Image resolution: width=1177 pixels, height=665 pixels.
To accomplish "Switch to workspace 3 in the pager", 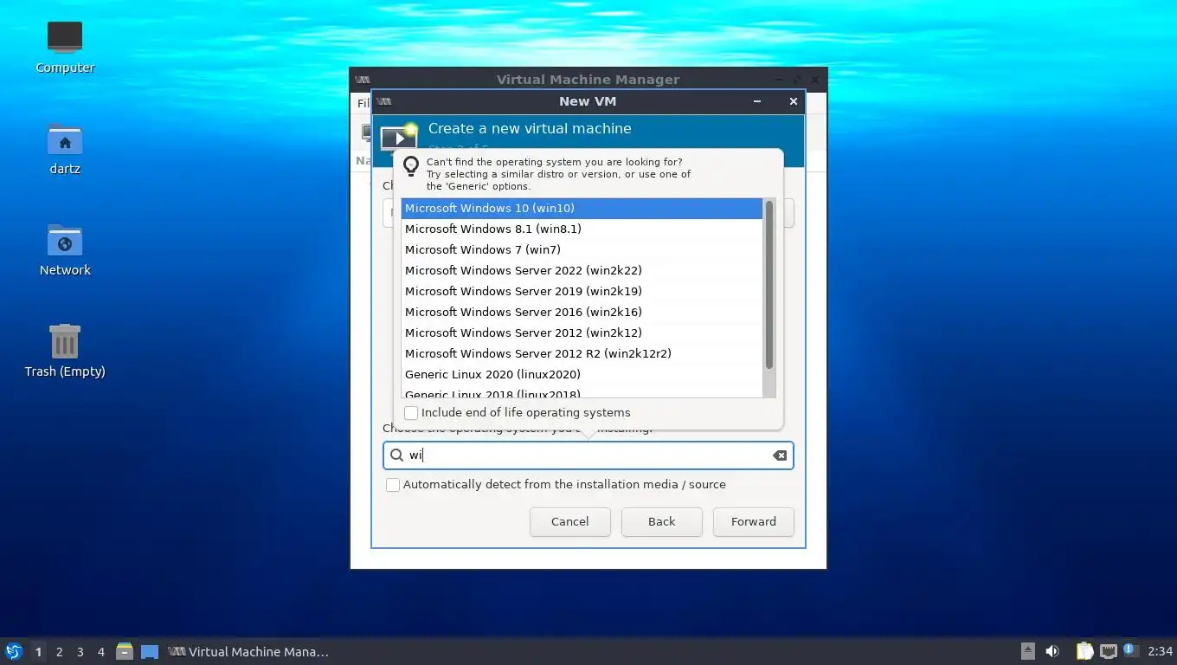I will [x=80, y=652].
